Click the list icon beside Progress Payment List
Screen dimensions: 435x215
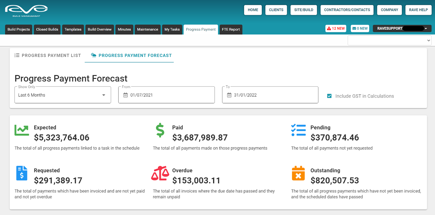click(17, 55)
